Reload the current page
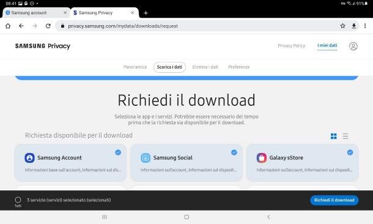This screenshot has height=224, width=373. [48, 26]
